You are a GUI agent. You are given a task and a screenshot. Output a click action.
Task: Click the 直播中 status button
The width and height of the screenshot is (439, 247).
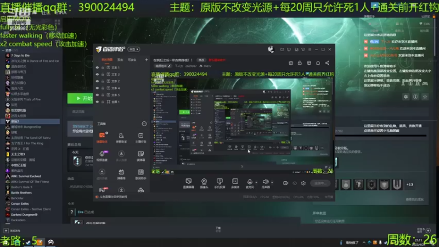[320, 183]
